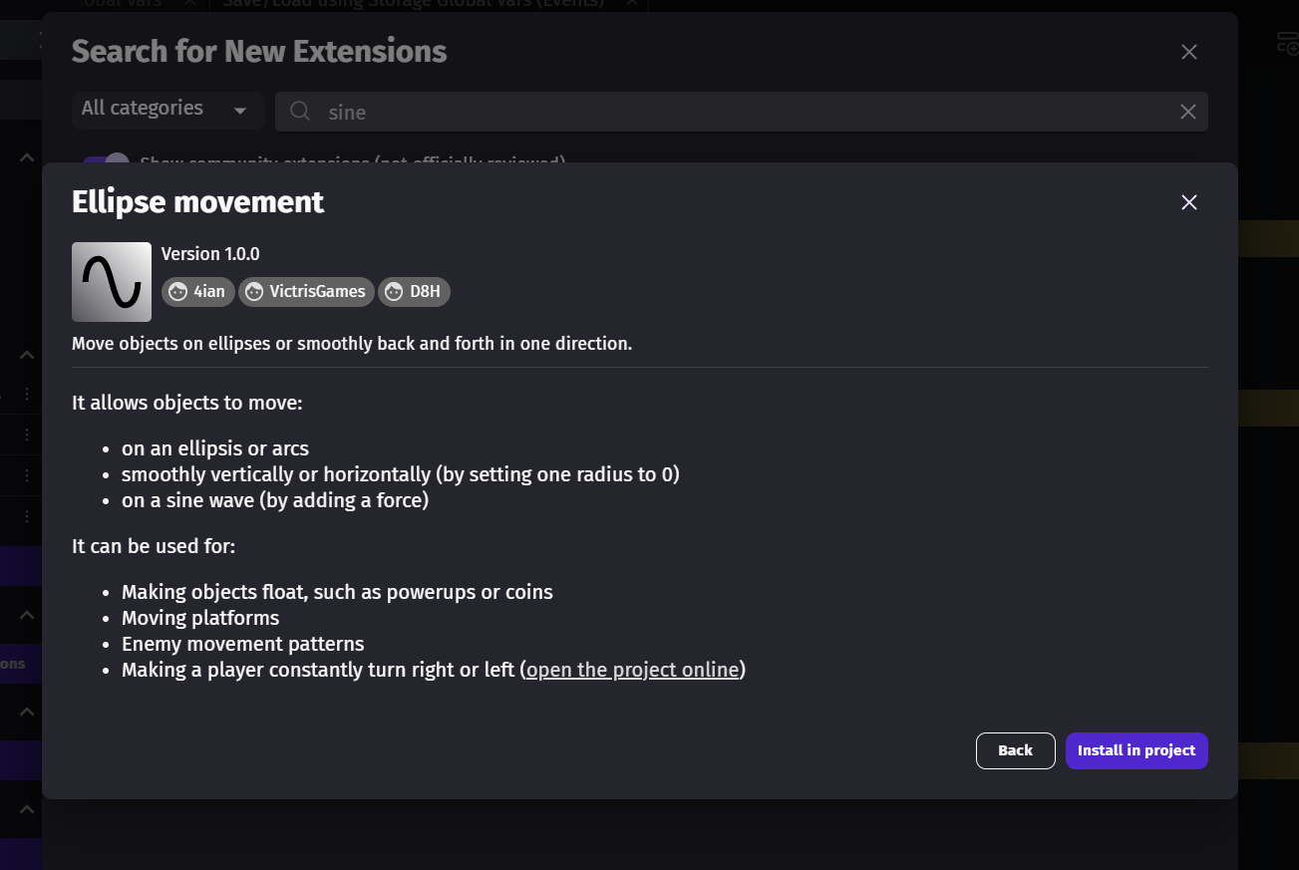Click the VictrisGames author chip
1299x870 pixels.
306,292
